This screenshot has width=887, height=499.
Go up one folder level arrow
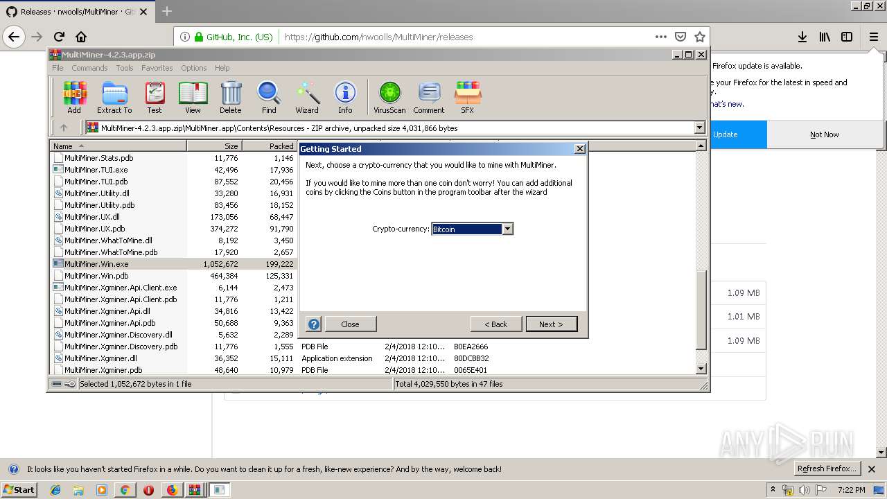(64, 128)
